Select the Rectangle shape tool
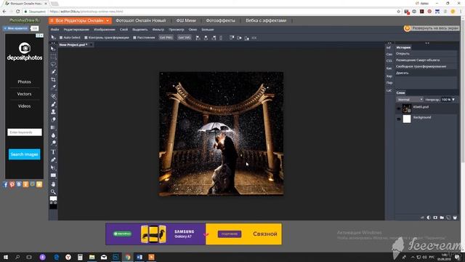 click(x=53, y=175)
